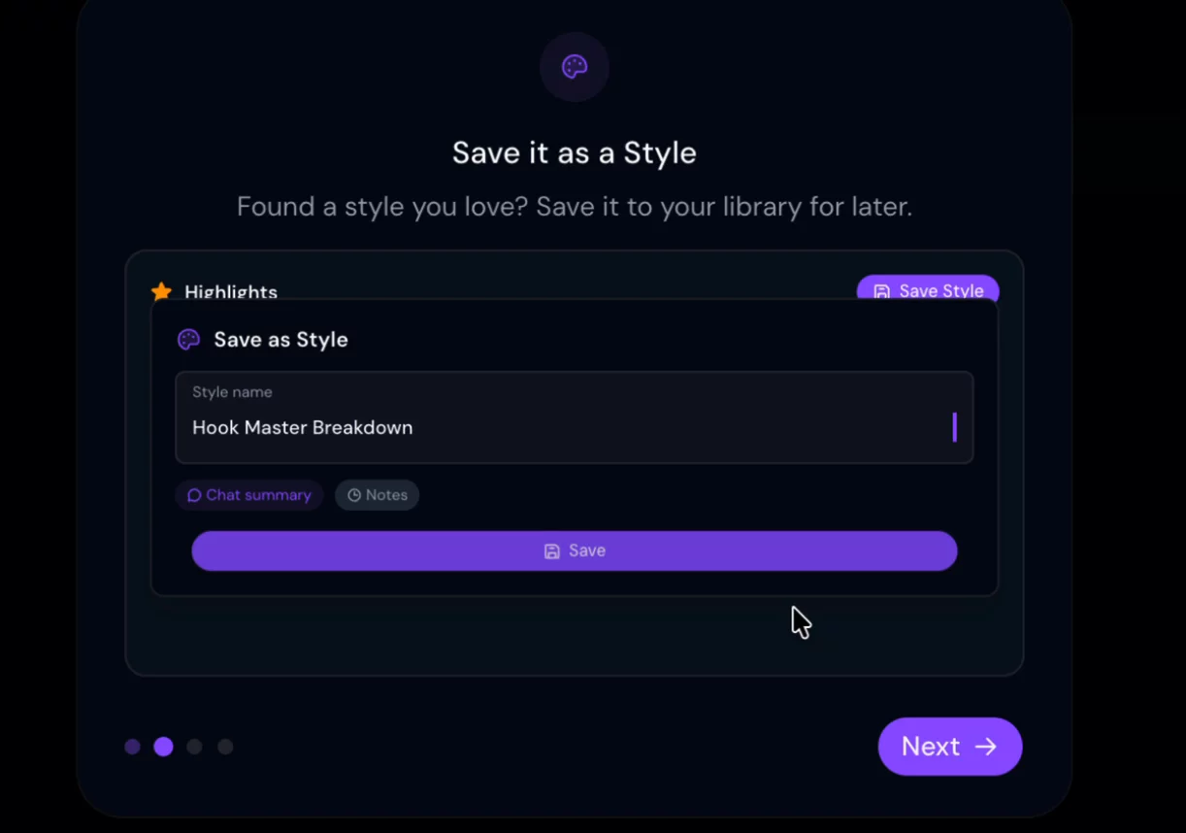This screenshot has height=833, width=1186.
Task: Click the Highlights section label
Action: (x=231, y=291)
